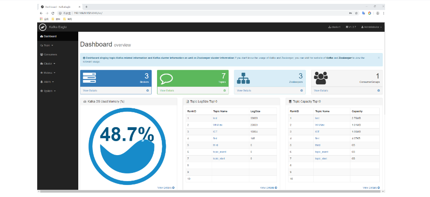Go back with the browser back arrow

point(41,13)
